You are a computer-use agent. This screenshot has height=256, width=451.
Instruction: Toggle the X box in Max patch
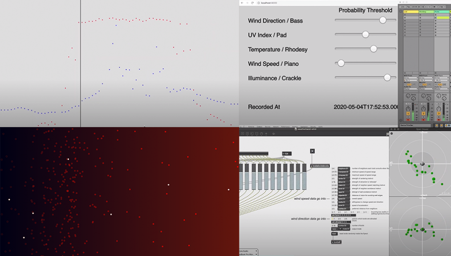[x=312, y=152]
